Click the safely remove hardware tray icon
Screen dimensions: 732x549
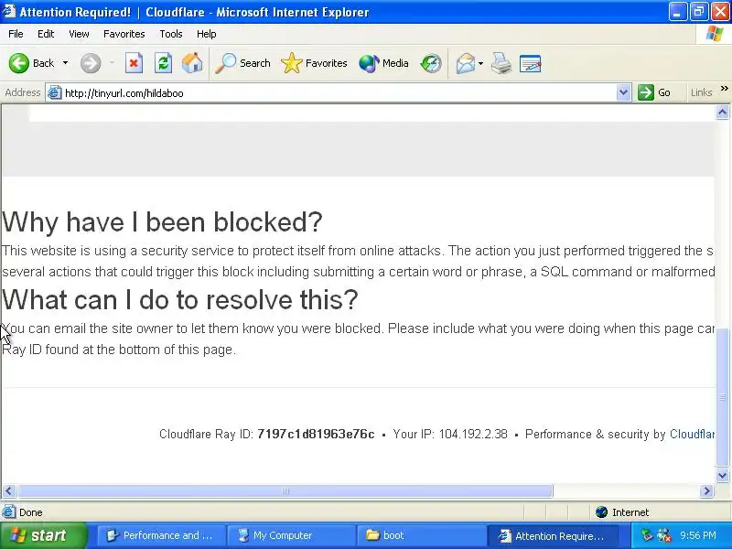[x=647, y=535]
